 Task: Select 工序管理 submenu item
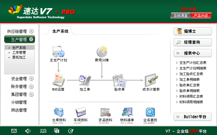pos(19,53)
